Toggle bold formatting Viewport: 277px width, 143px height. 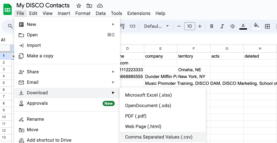click(211, 26)
